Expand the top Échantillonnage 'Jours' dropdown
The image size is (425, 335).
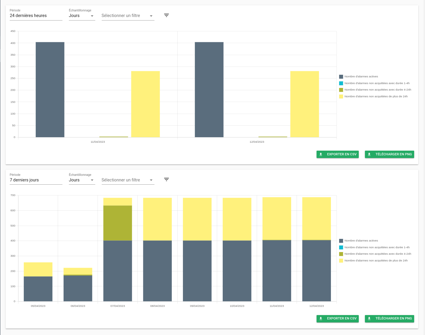coord(82,16)
